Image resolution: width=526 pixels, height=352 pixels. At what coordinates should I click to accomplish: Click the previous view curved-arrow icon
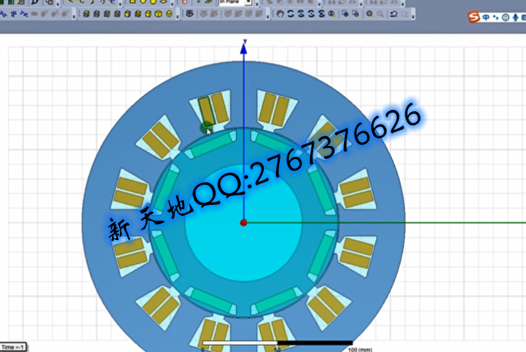coord(394,14)
